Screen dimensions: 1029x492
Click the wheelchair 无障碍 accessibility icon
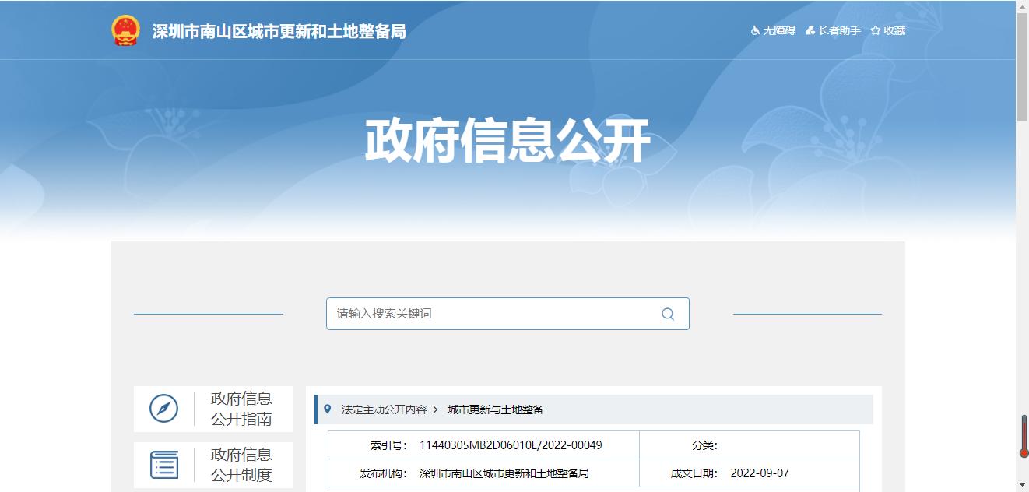click(754, 31)
